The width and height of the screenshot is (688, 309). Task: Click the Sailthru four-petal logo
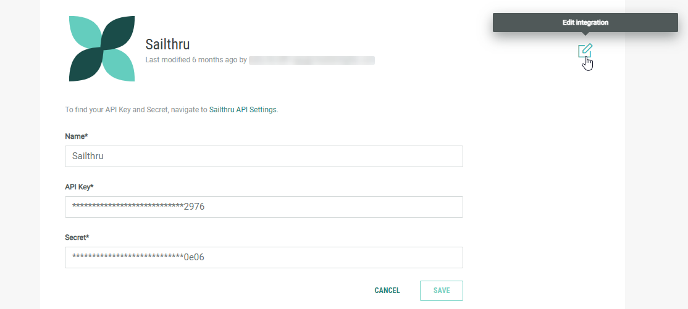(x=102, y=49)
